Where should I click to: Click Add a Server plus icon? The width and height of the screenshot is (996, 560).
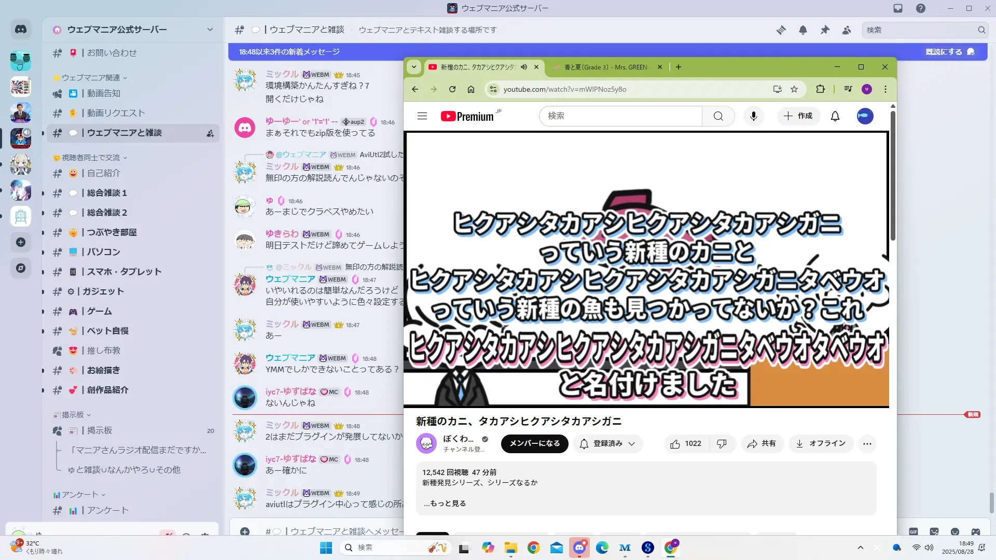[21, 242]
